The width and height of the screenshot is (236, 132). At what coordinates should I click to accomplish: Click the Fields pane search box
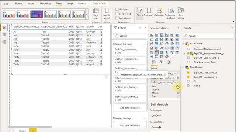pyautogui.click(x=208, y=36)
